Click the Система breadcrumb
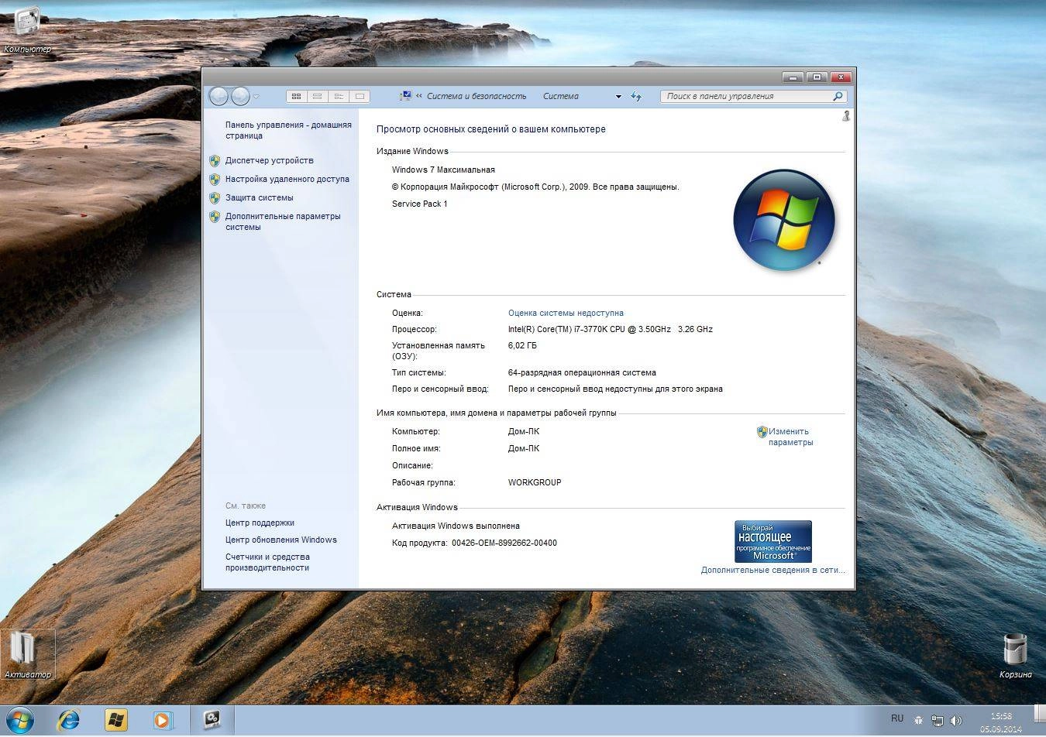Screen dimensions: 1046x737 point(561,96)
